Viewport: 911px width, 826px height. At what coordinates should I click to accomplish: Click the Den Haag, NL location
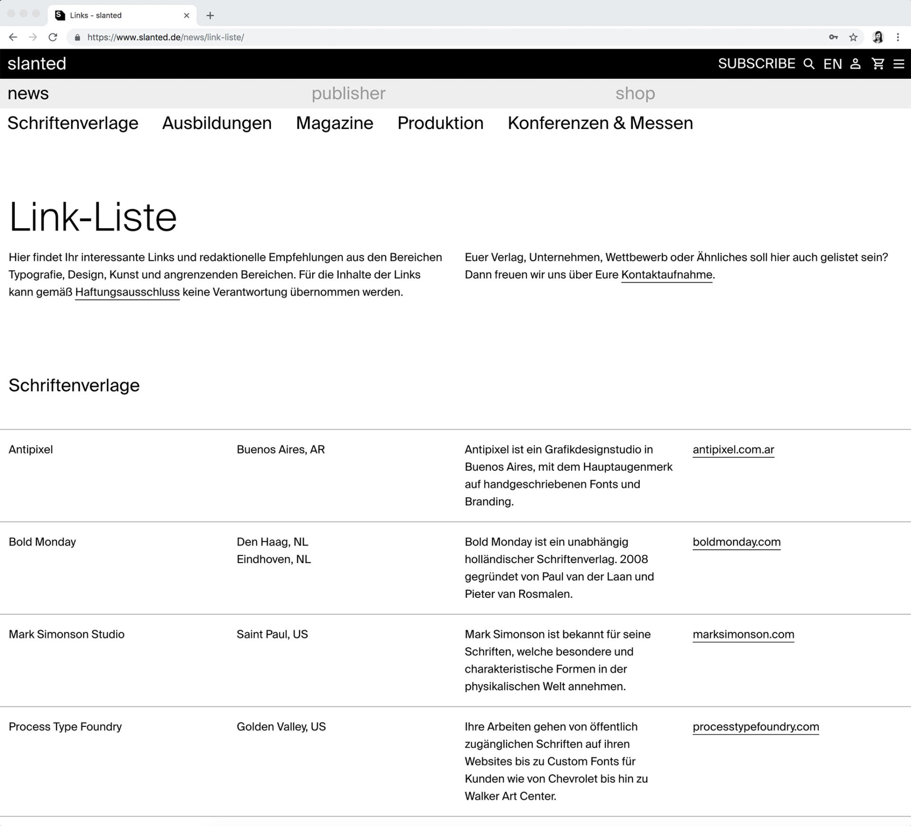(272, 542)
